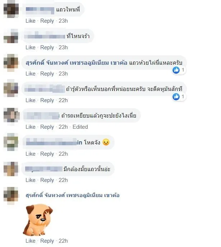Reply to the dog sticker comment
This screenshot has height=247, width=221.
pos(47,241)
